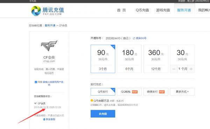Click the small CF会员 status icon
The width and height of the screenshot is (210, 129).
coord(35,104)
